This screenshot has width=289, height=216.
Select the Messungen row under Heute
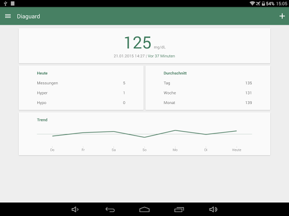coord(81,83)
